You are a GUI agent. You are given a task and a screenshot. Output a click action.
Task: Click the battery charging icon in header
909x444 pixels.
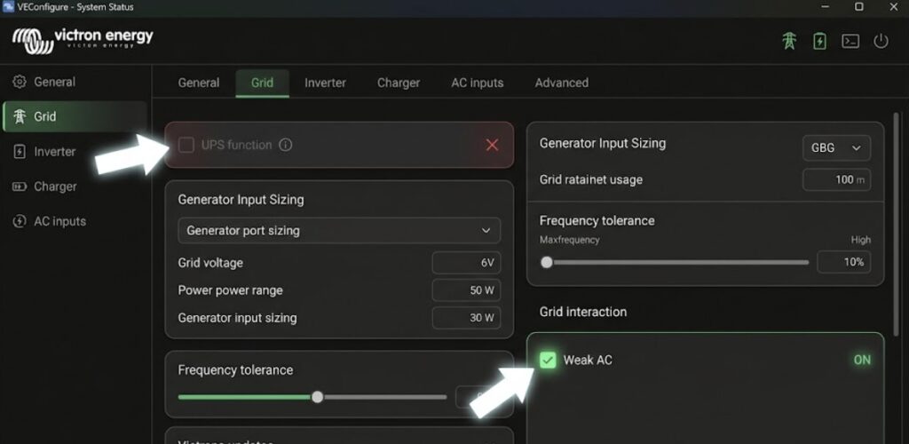(x=819, y=41)
